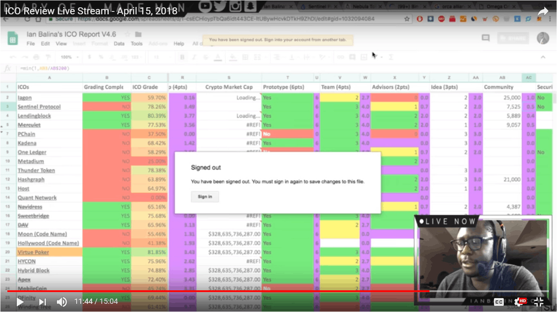Click the Insert comment toolbar icon

pyautogui.click(x=352, y=57)
